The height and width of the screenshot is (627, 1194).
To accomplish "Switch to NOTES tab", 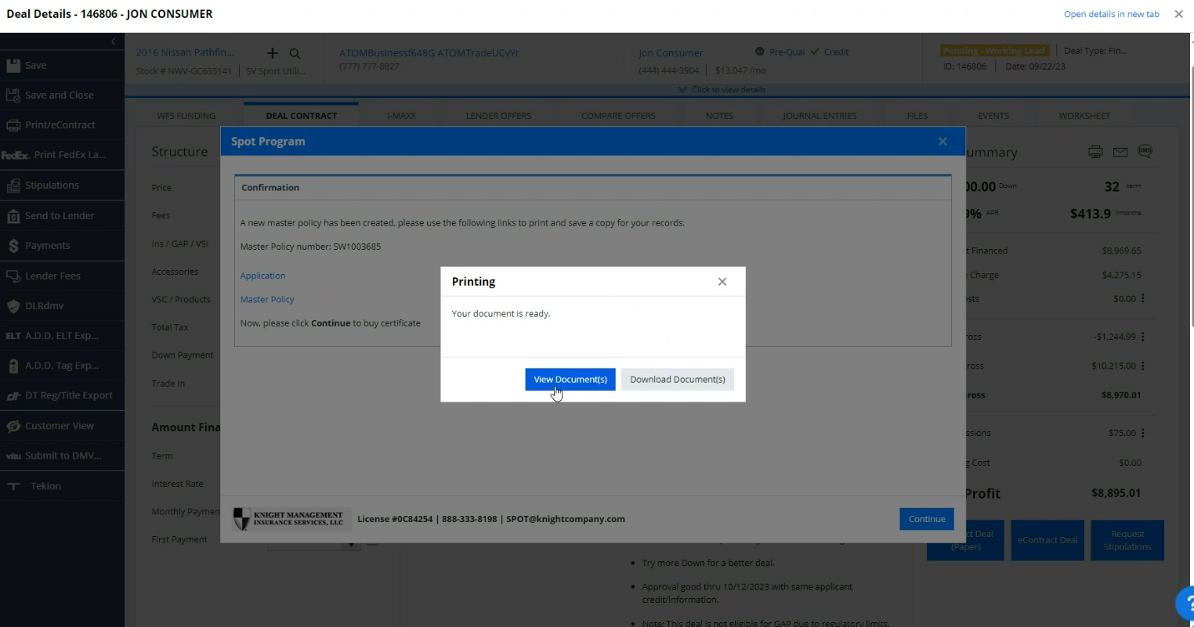I will pyautogui.click(x=719, y=116).
